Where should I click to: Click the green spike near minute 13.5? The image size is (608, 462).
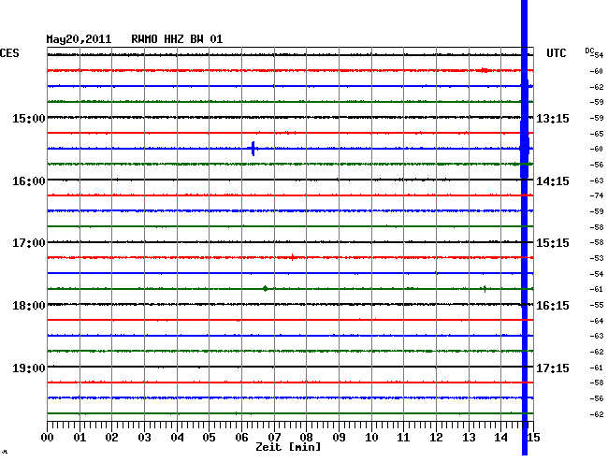pyautogui.click(x=485, y=288)
